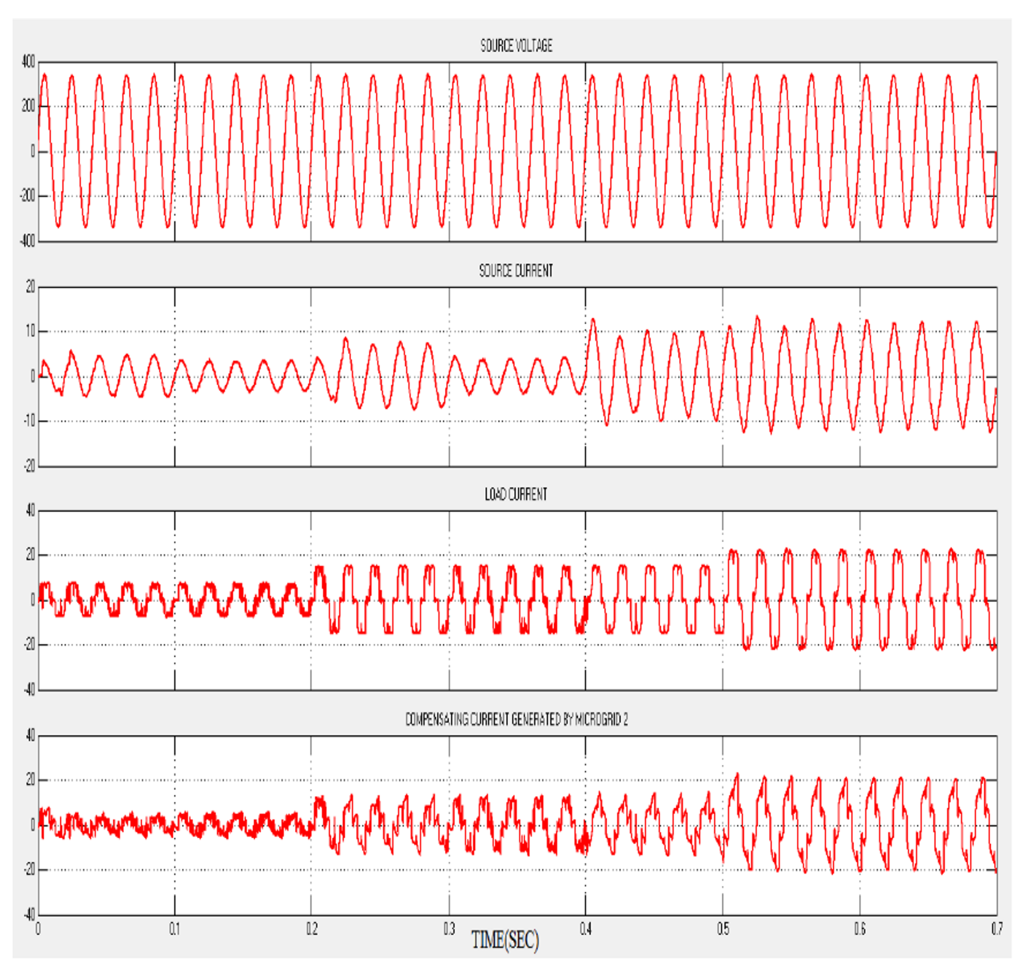Viewport: 1028px width, 972px height.
Task: Click the -20 label on the source current y-axis
Action: click(30, 466)
